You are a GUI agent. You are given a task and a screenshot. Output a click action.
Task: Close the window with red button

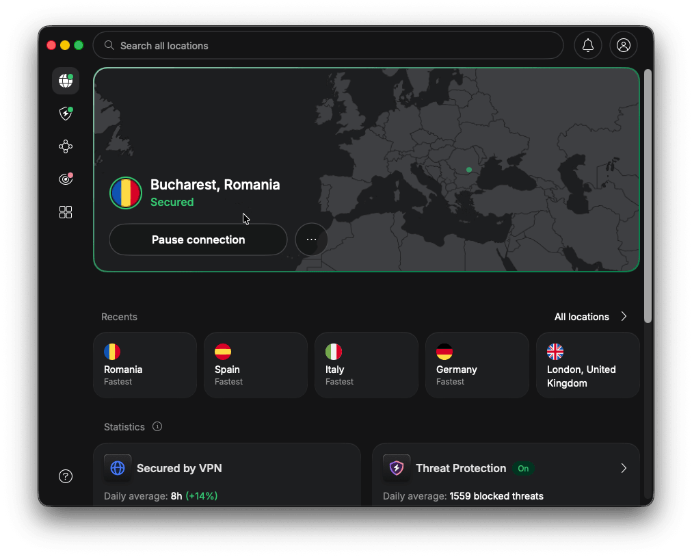click(x=51, y=45)
